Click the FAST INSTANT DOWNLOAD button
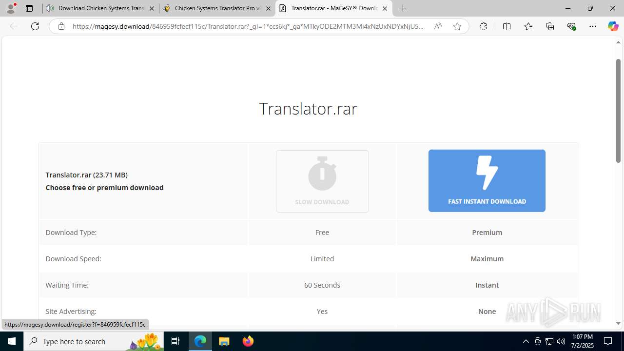This screenshot has width=624, height=351. coord(487,181)
